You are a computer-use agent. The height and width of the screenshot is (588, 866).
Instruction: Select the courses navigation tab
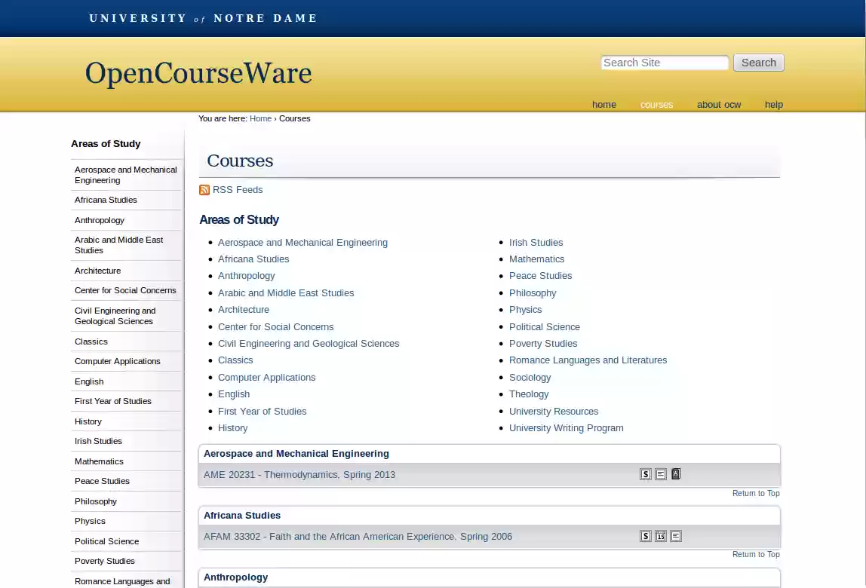[x=656, y=105]
